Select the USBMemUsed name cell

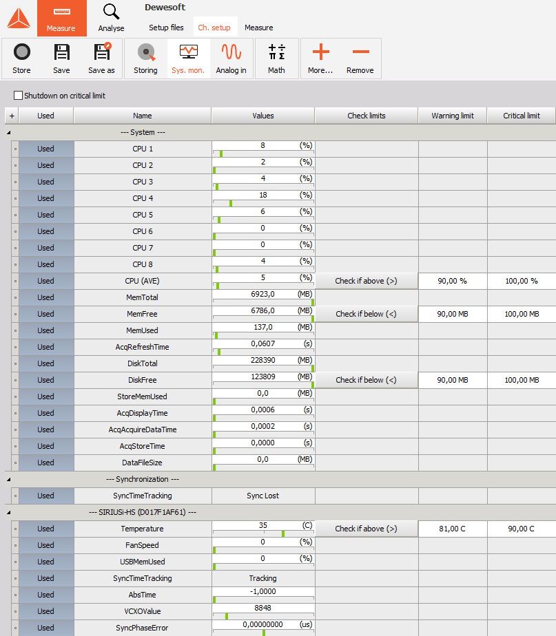click(x=143, y=562)
